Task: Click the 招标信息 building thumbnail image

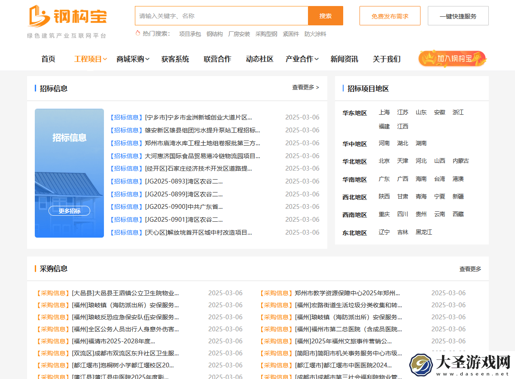Action: point(69,173)
